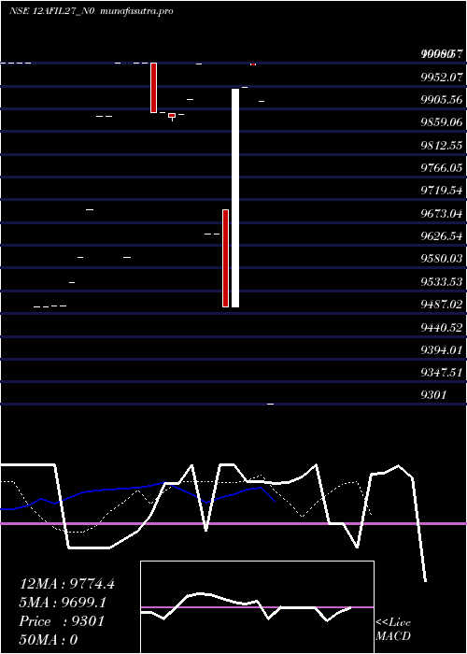Select the 9952.07 price axis label
This screenshot has width=467, height=654.
442,77
